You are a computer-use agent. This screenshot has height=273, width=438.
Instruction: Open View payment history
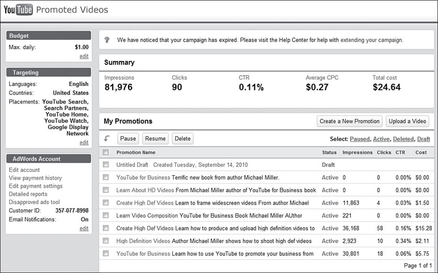(35, 178)
